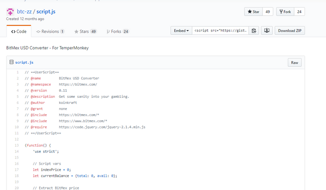Open the Revisions tab
This screenshot has height=190, width=326.
[50, 32]
